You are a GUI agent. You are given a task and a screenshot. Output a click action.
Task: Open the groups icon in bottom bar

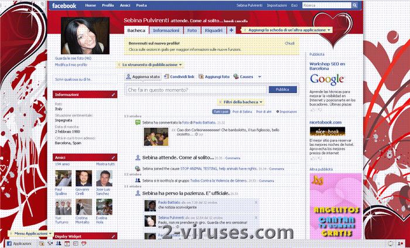59,243
